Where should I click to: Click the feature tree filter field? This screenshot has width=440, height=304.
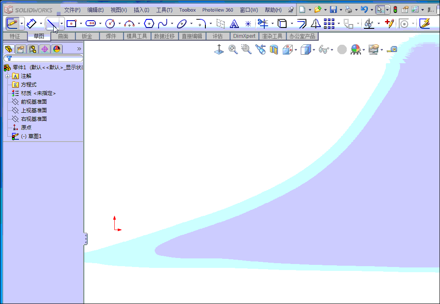pyautogui.click(x=43, y=58)
